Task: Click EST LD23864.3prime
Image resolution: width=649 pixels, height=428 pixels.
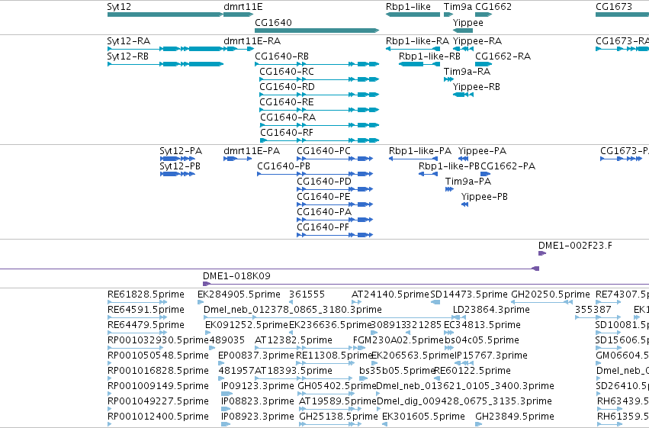Action: (x=459, y=318)
